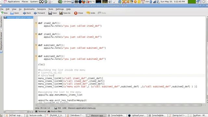Click the 2.20 GHz CPU frequency monitor
Image resolution: width=208 pixels, height=117 pixels.
click(x=64, y=2)
